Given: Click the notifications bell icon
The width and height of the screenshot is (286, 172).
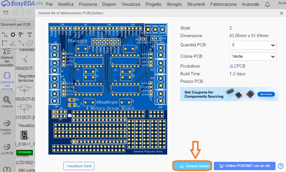Looking at the screenshot, I should 267,4.
